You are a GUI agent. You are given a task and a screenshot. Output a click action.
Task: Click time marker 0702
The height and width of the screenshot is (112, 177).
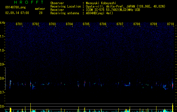[x=36, y=24]
